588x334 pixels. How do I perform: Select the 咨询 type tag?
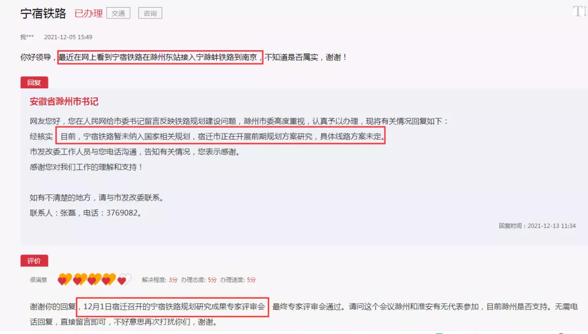pyautogui.click(x=150, y=13)
